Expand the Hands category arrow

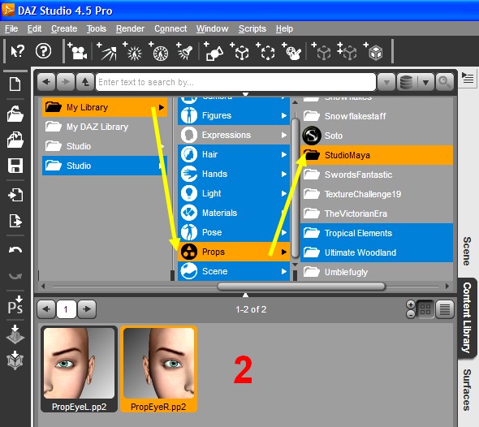(x=284, y=175)
